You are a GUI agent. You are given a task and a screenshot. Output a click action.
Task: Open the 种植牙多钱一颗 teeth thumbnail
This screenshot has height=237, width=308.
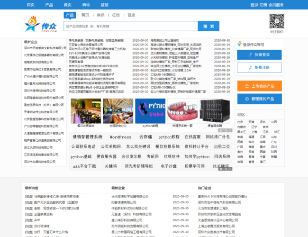coord(182,111)
